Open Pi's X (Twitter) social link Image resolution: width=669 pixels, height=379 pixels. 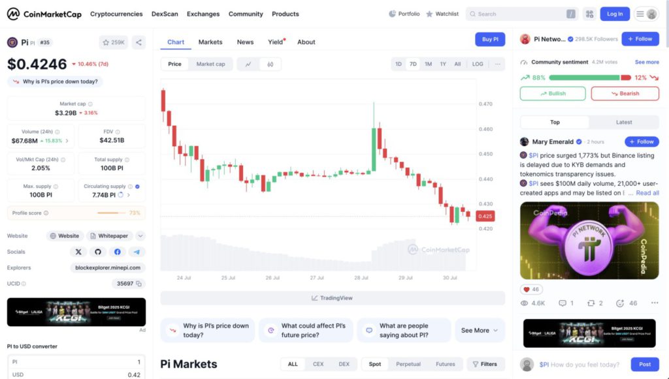pyautogui.click(x=78, y=252)
